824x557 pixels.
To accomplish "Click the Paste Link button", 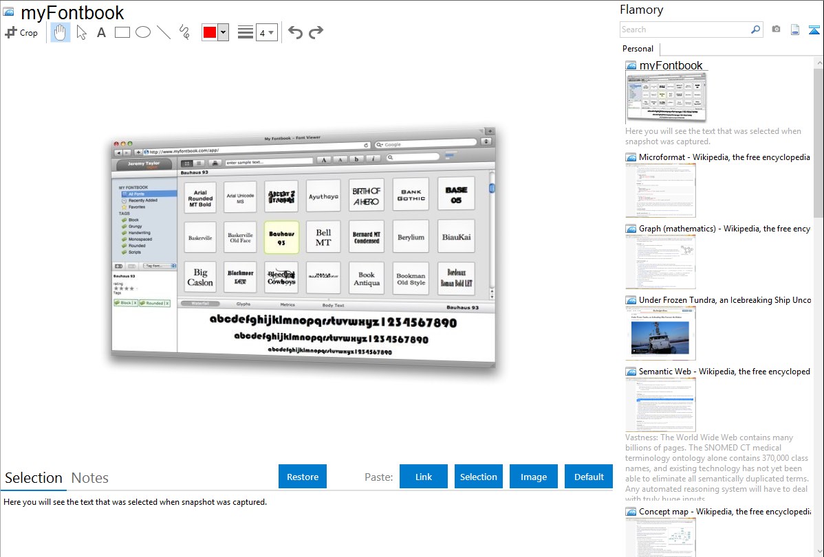I will coord(424,477).
